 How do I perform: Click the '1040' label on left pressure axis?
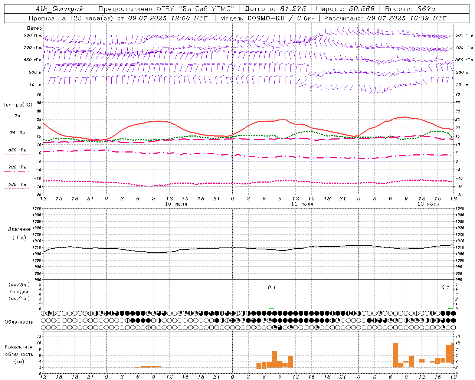pos(36,208)
